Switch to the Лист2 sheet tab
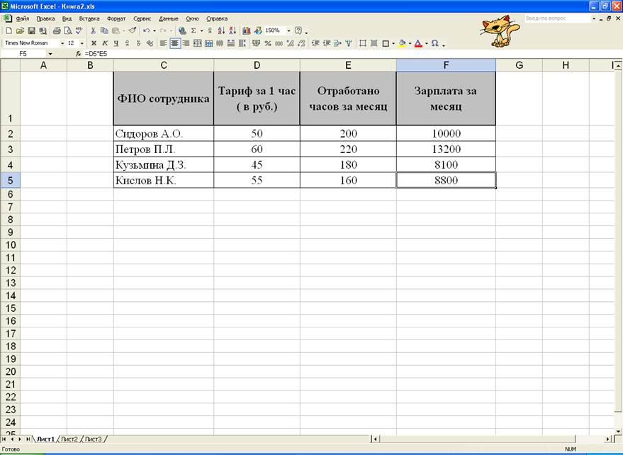This screenshot has height=455, width=623. click(x=69, y=439)
